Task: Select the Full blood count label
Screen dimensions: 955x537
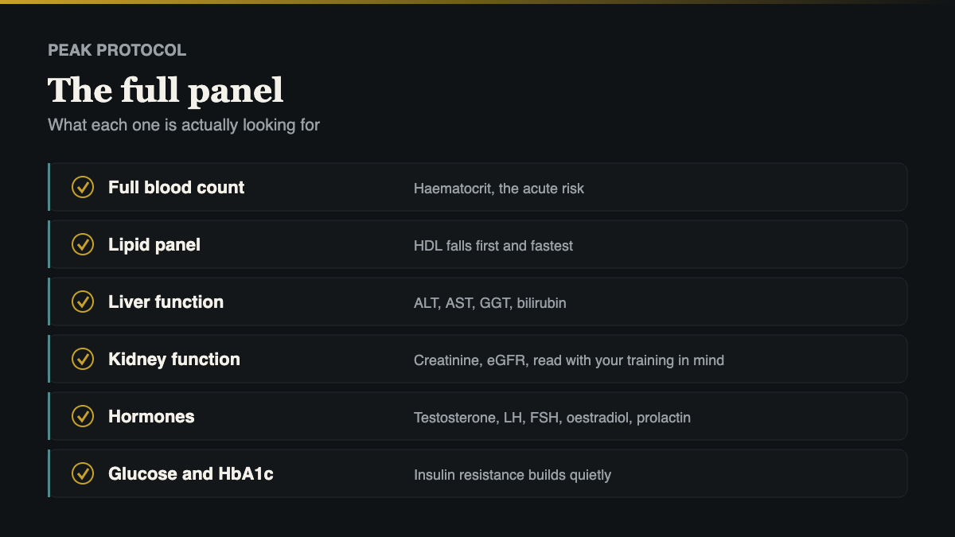Action: (x=177, y=188)
